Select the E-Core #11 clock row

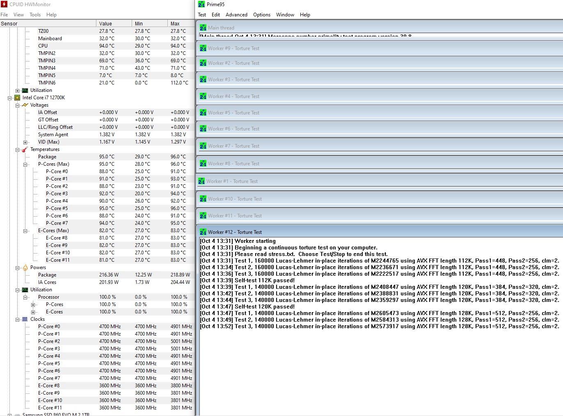[x=97, y=408]
